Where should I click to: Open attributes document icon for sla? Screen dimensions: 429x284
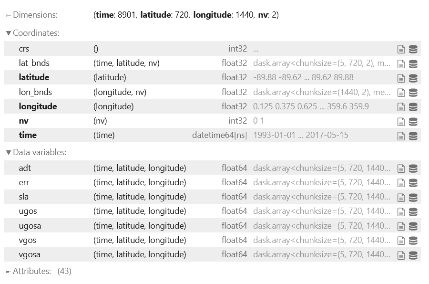401,197
